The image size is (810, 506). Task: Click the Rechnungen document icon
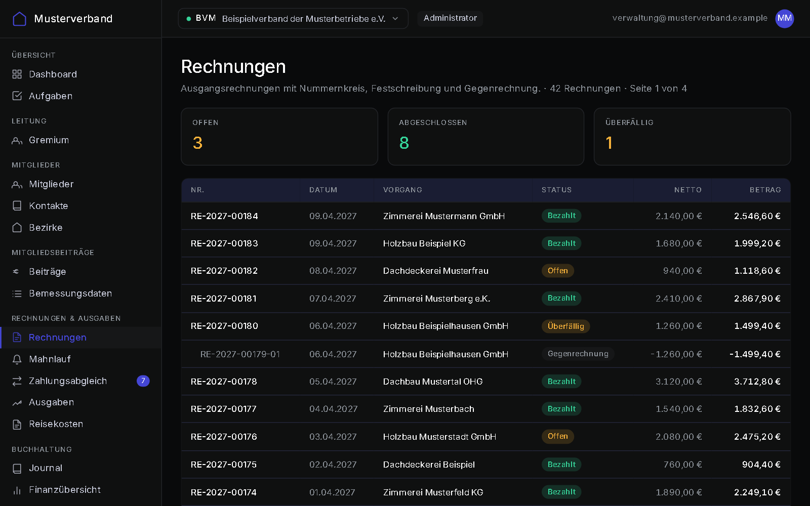(x=17, y=338)
